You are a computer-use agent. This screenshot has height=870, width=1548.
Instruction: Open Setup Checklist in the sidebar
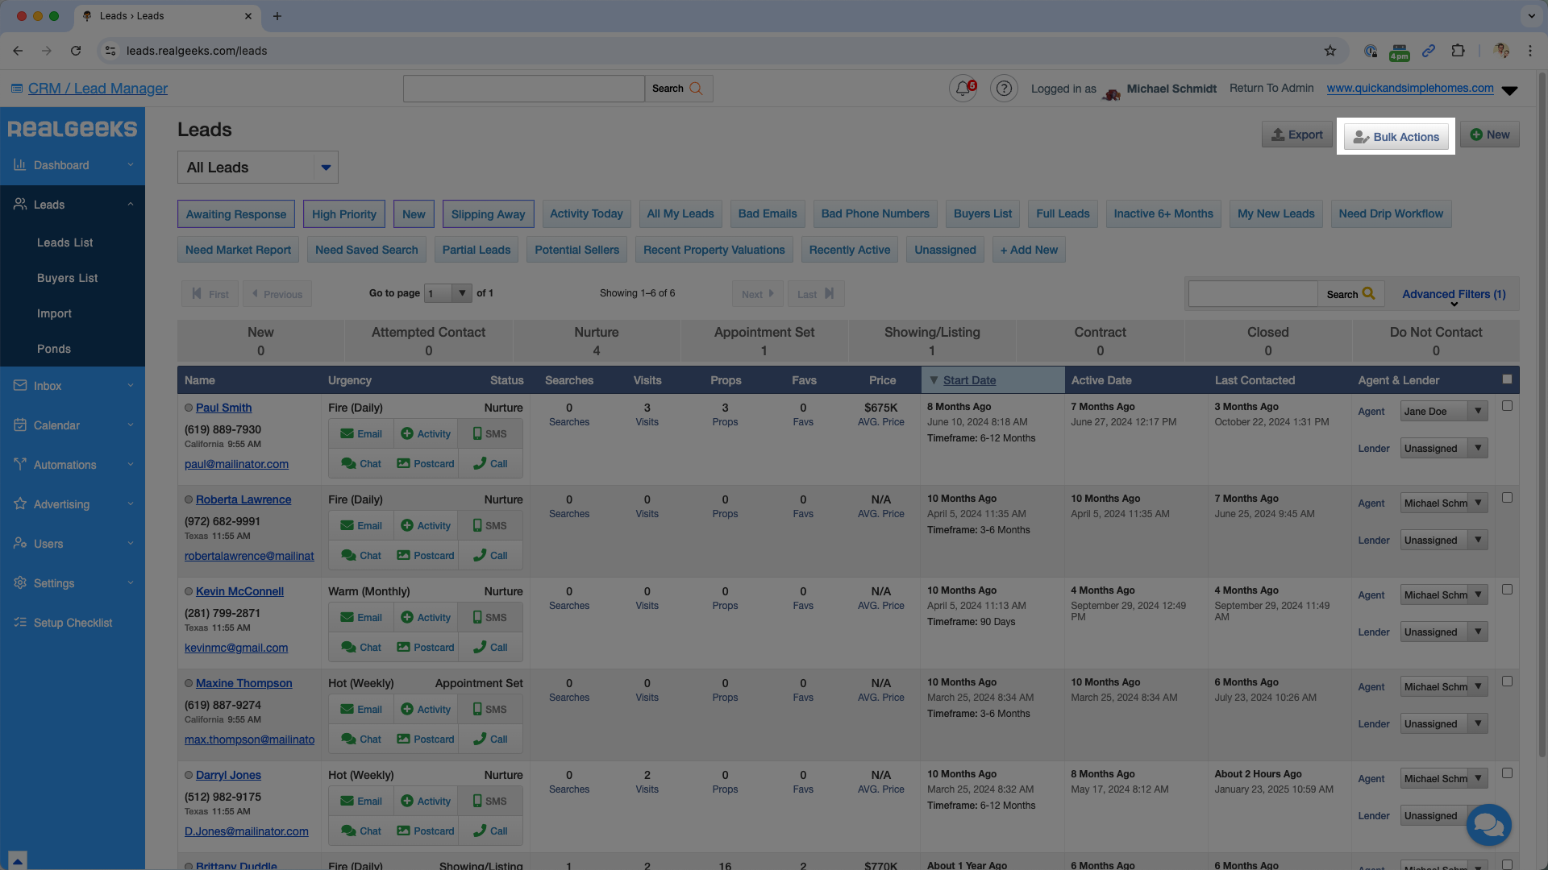point(73,623)
